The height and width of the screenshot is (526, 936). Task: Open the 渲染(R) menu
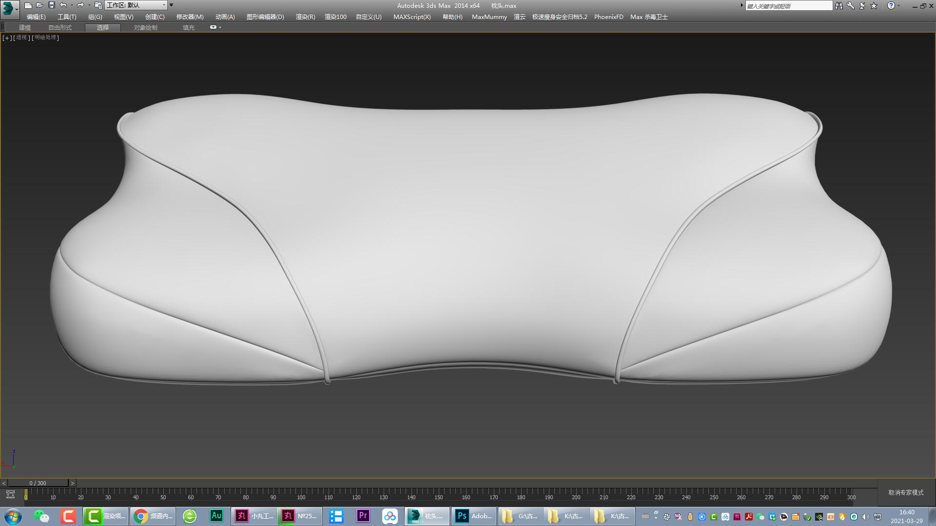pos(305,16)
